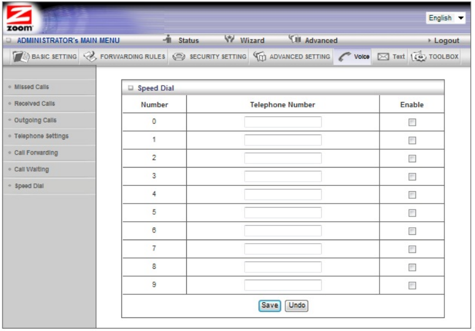Click telephone number field for number 6
Viewport: 475px width, 331px height.
click(283, 231)
